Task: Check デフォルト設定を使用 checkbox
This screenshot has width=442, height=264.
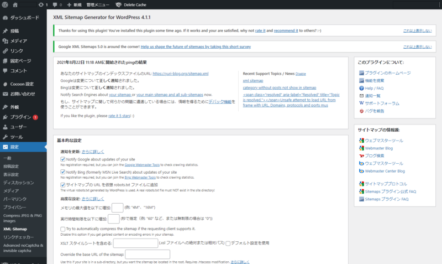Action: click(x=228, y=243)
